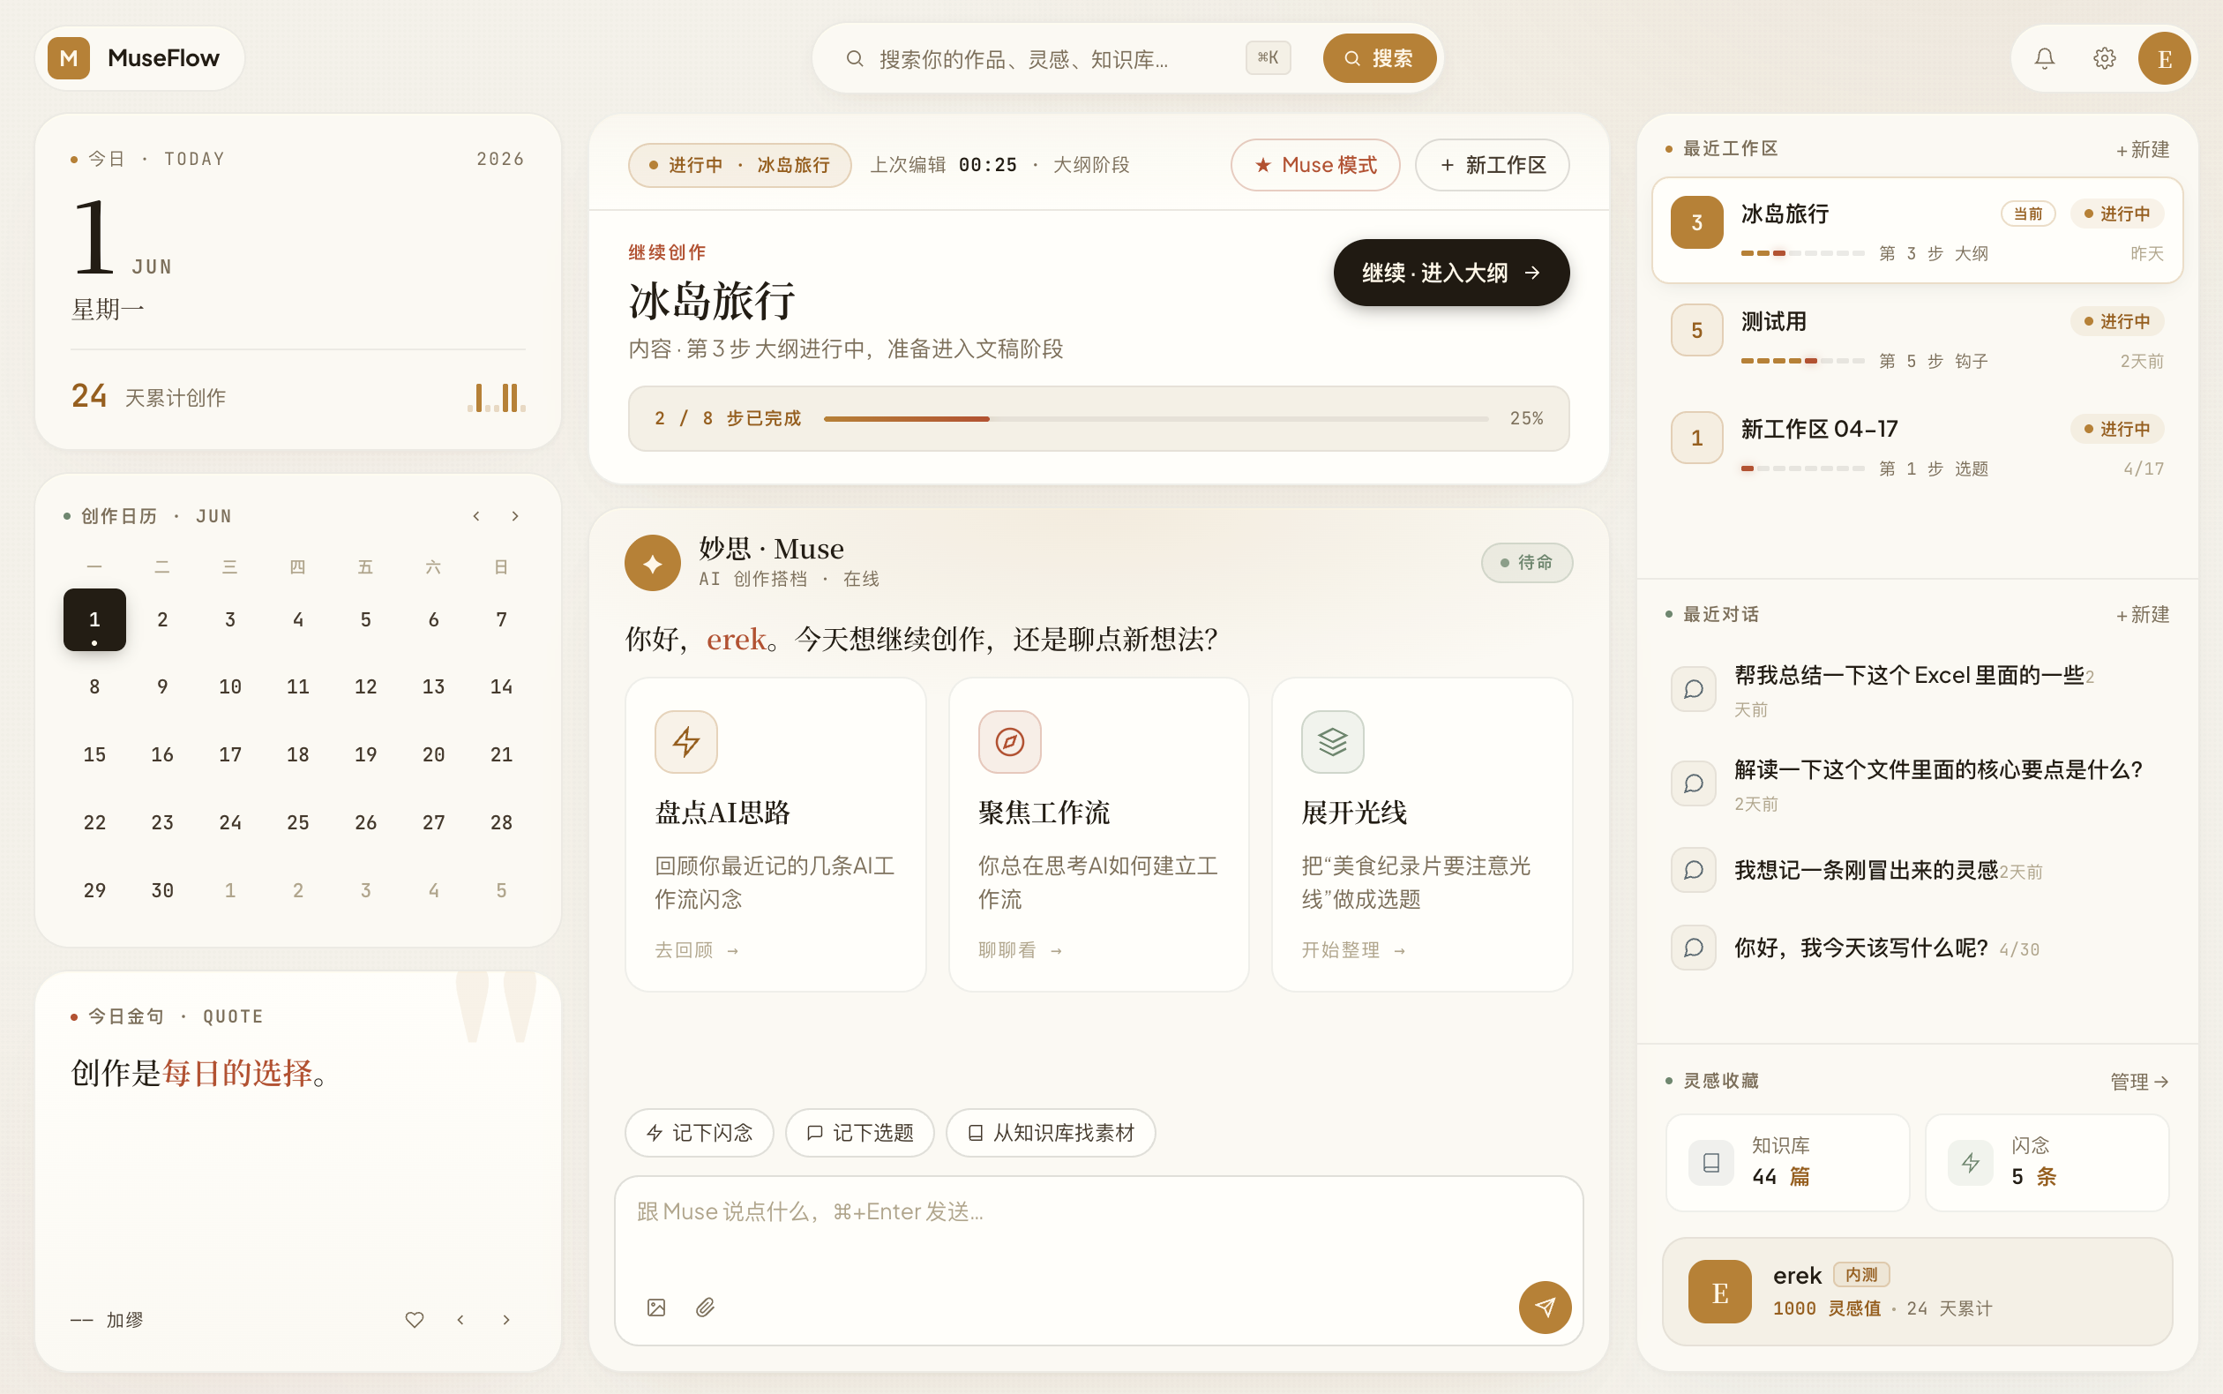This screenshot has height=1394, width=2223.
Task: Click 继续·进入大纲 button
Action: 1450,272
